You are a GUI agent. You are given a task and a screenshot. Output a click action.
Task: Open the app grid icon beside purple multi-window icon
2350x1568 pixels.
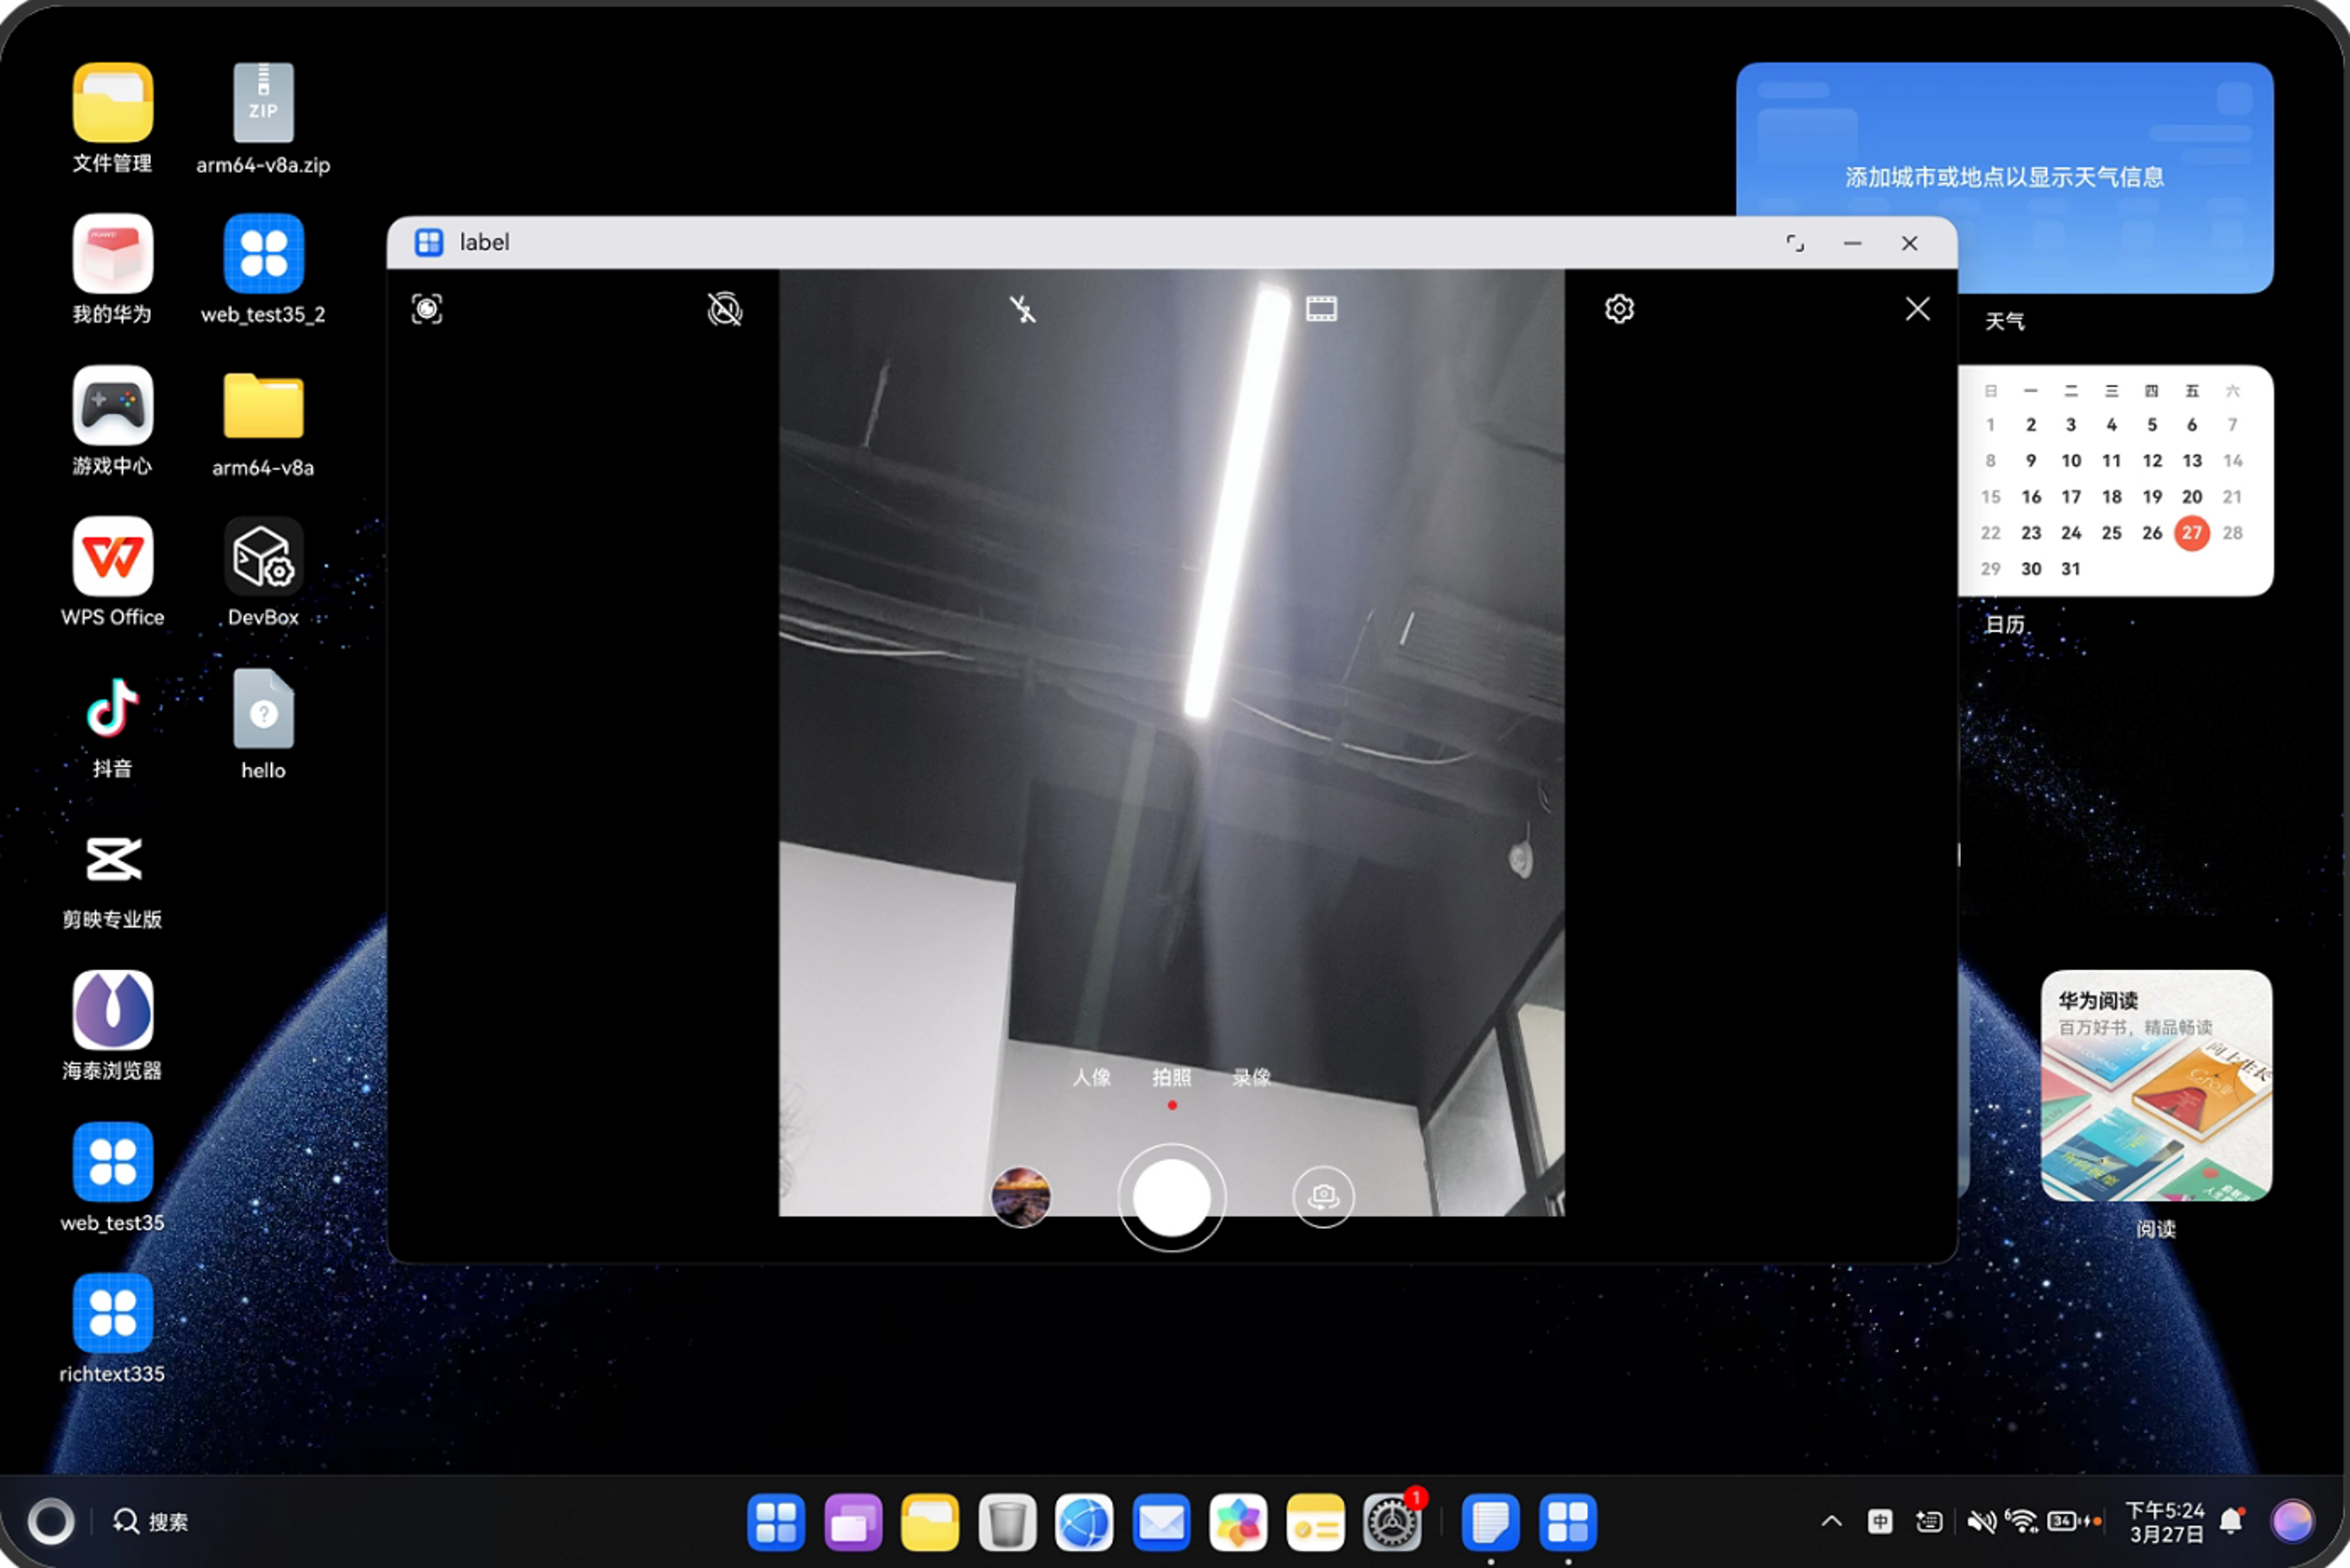(775, 1522)
